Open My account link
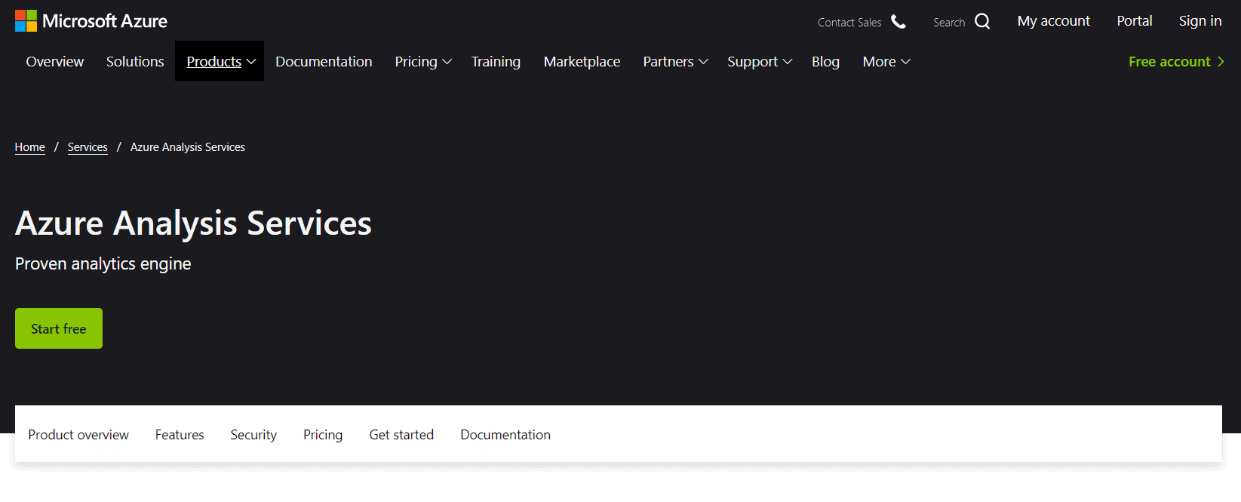 pyautogui.click(x=1053, y=21)
